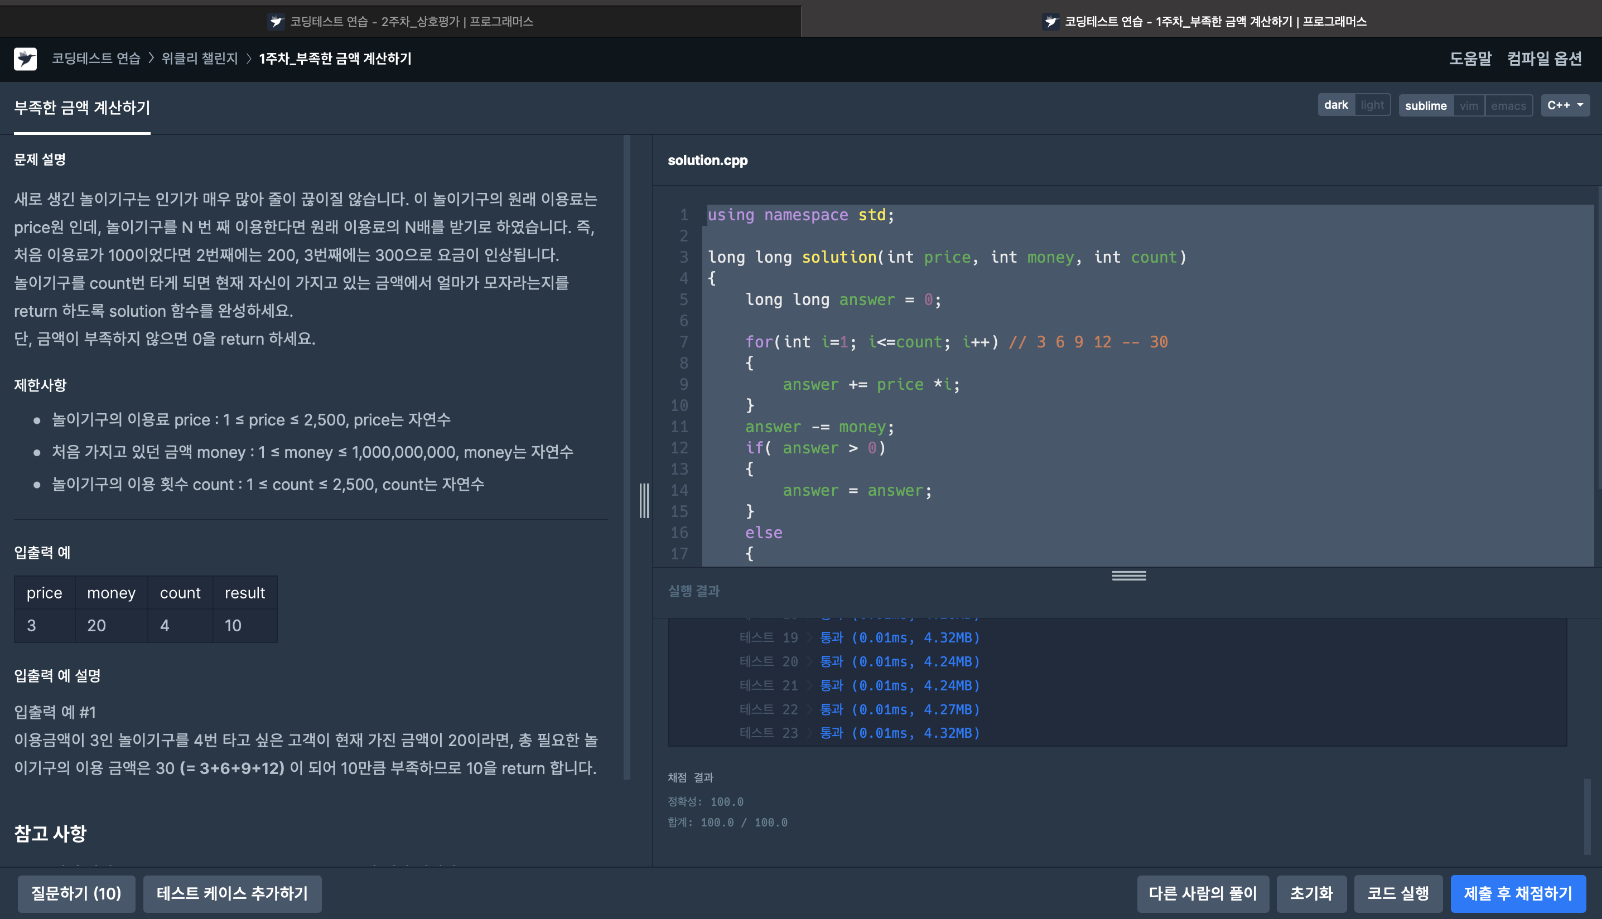Viewport: 1602px width, 919px height.
Task: Click the vertical panel divider handle
Action: 644,501
